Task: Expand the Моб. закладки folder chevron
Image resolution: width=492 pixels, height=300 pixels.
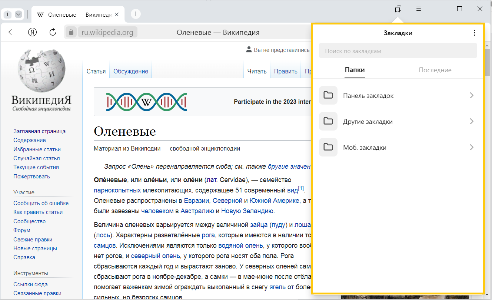Action: click(471, 147)
